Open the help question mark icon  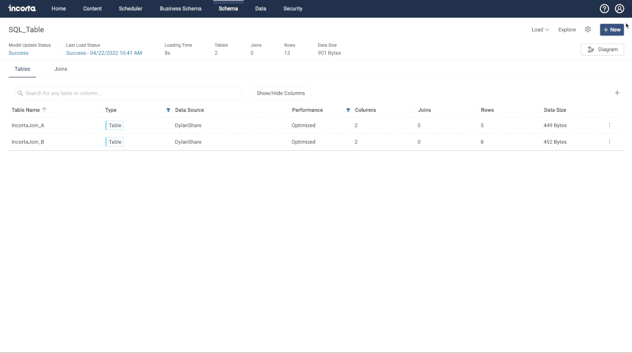click(604, 9)
